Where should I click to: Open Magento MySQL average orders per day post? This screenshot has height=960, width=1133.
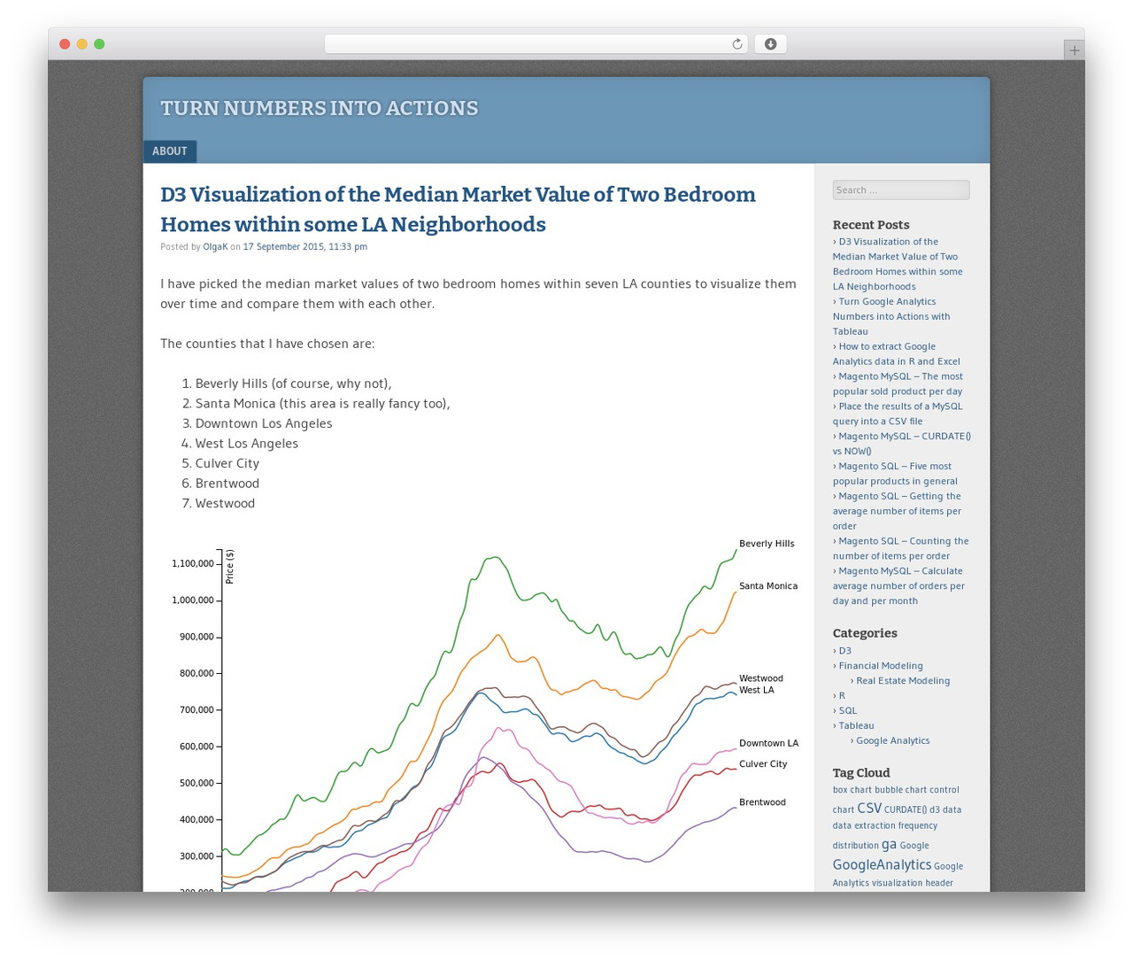(x=898, y=585)
